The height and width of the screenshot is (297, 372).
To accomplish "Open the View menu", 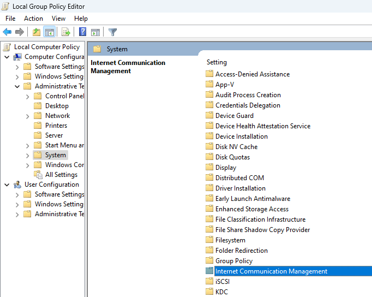I will click(58, 19).
